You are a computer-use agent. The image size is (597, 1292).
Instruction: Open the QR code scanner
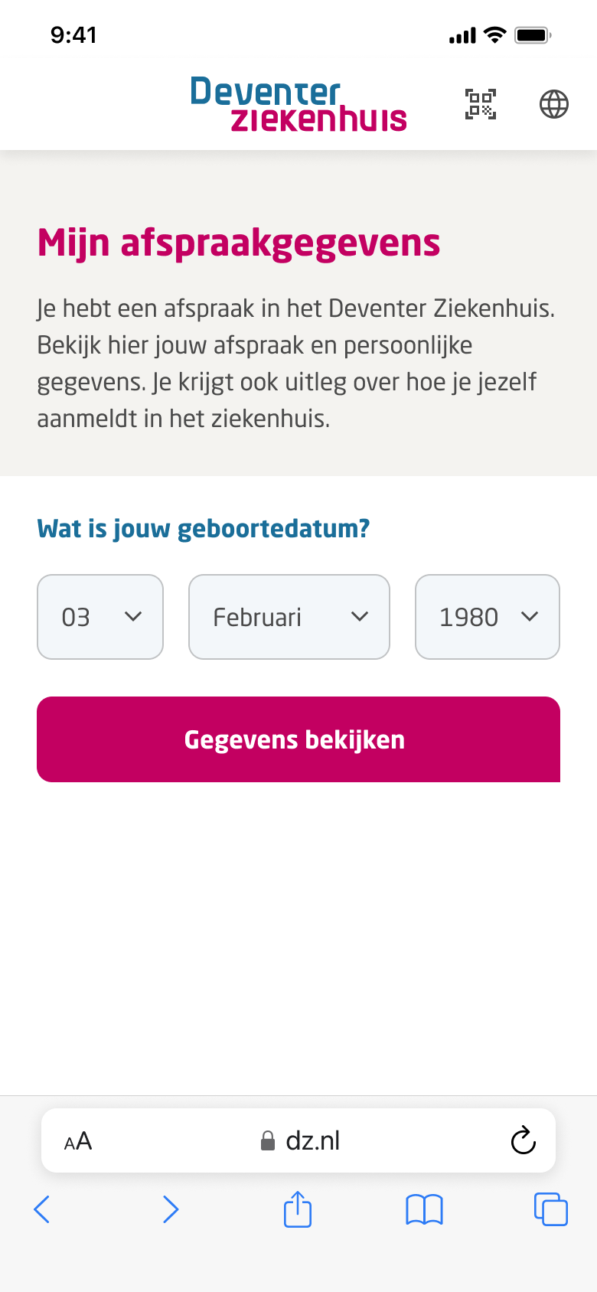(x=481, y=104)
